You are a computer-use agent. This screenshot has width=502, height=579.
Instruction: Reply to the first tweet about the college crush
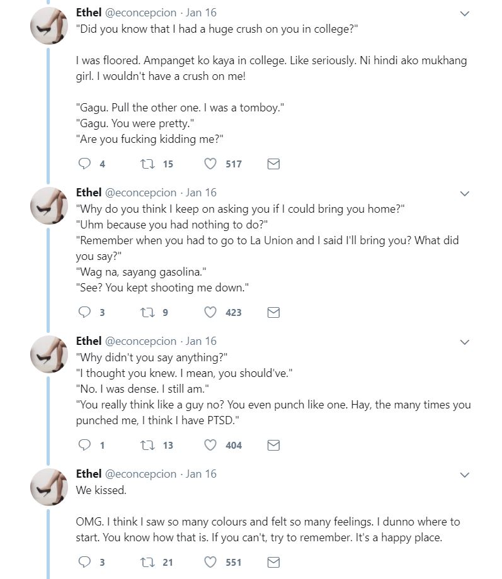point(83,164)
